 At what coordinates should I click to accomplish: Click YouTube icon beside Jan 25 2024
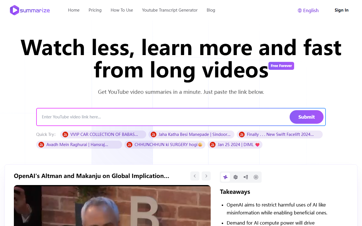tap(213, 145)
